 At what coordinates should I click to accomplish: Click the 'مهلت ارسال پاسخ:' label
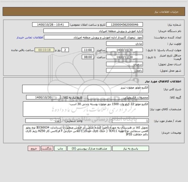169,50
